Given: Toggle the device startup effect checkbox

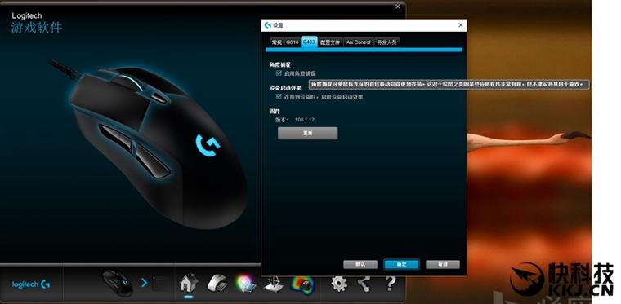Looking at the screenshot, I should click(279, 96).
